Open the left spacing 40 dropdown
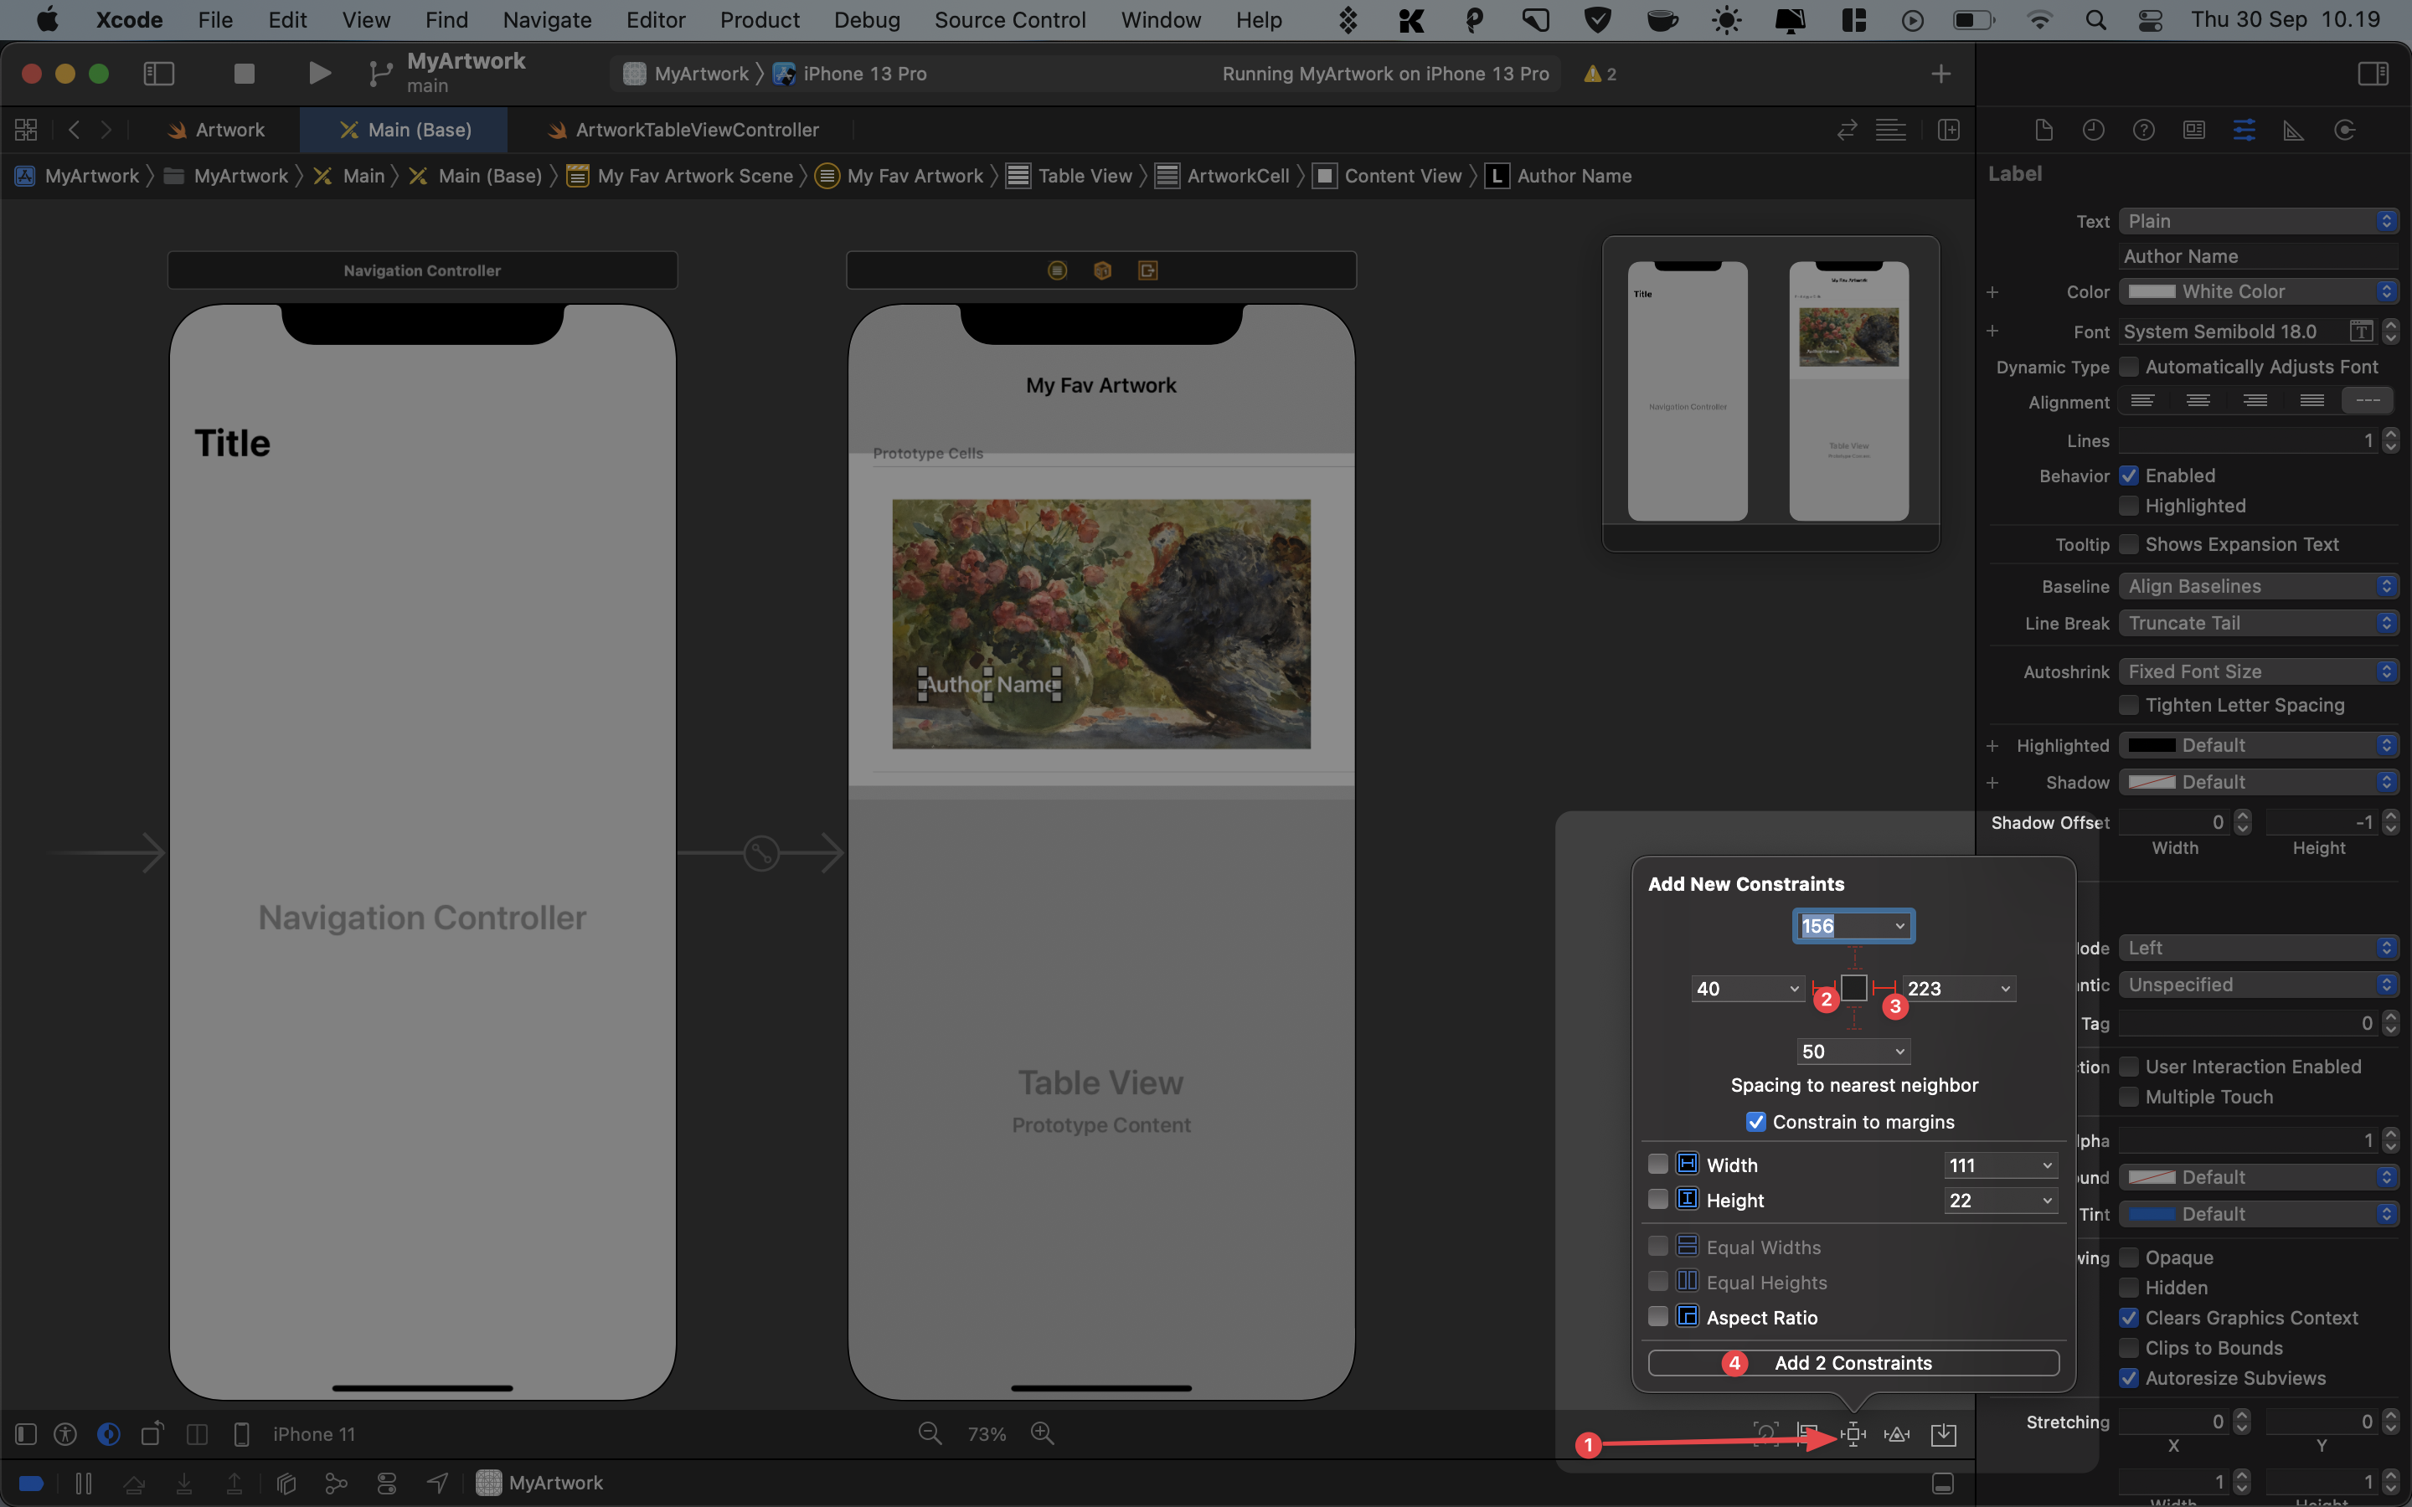 point(1794,989)
